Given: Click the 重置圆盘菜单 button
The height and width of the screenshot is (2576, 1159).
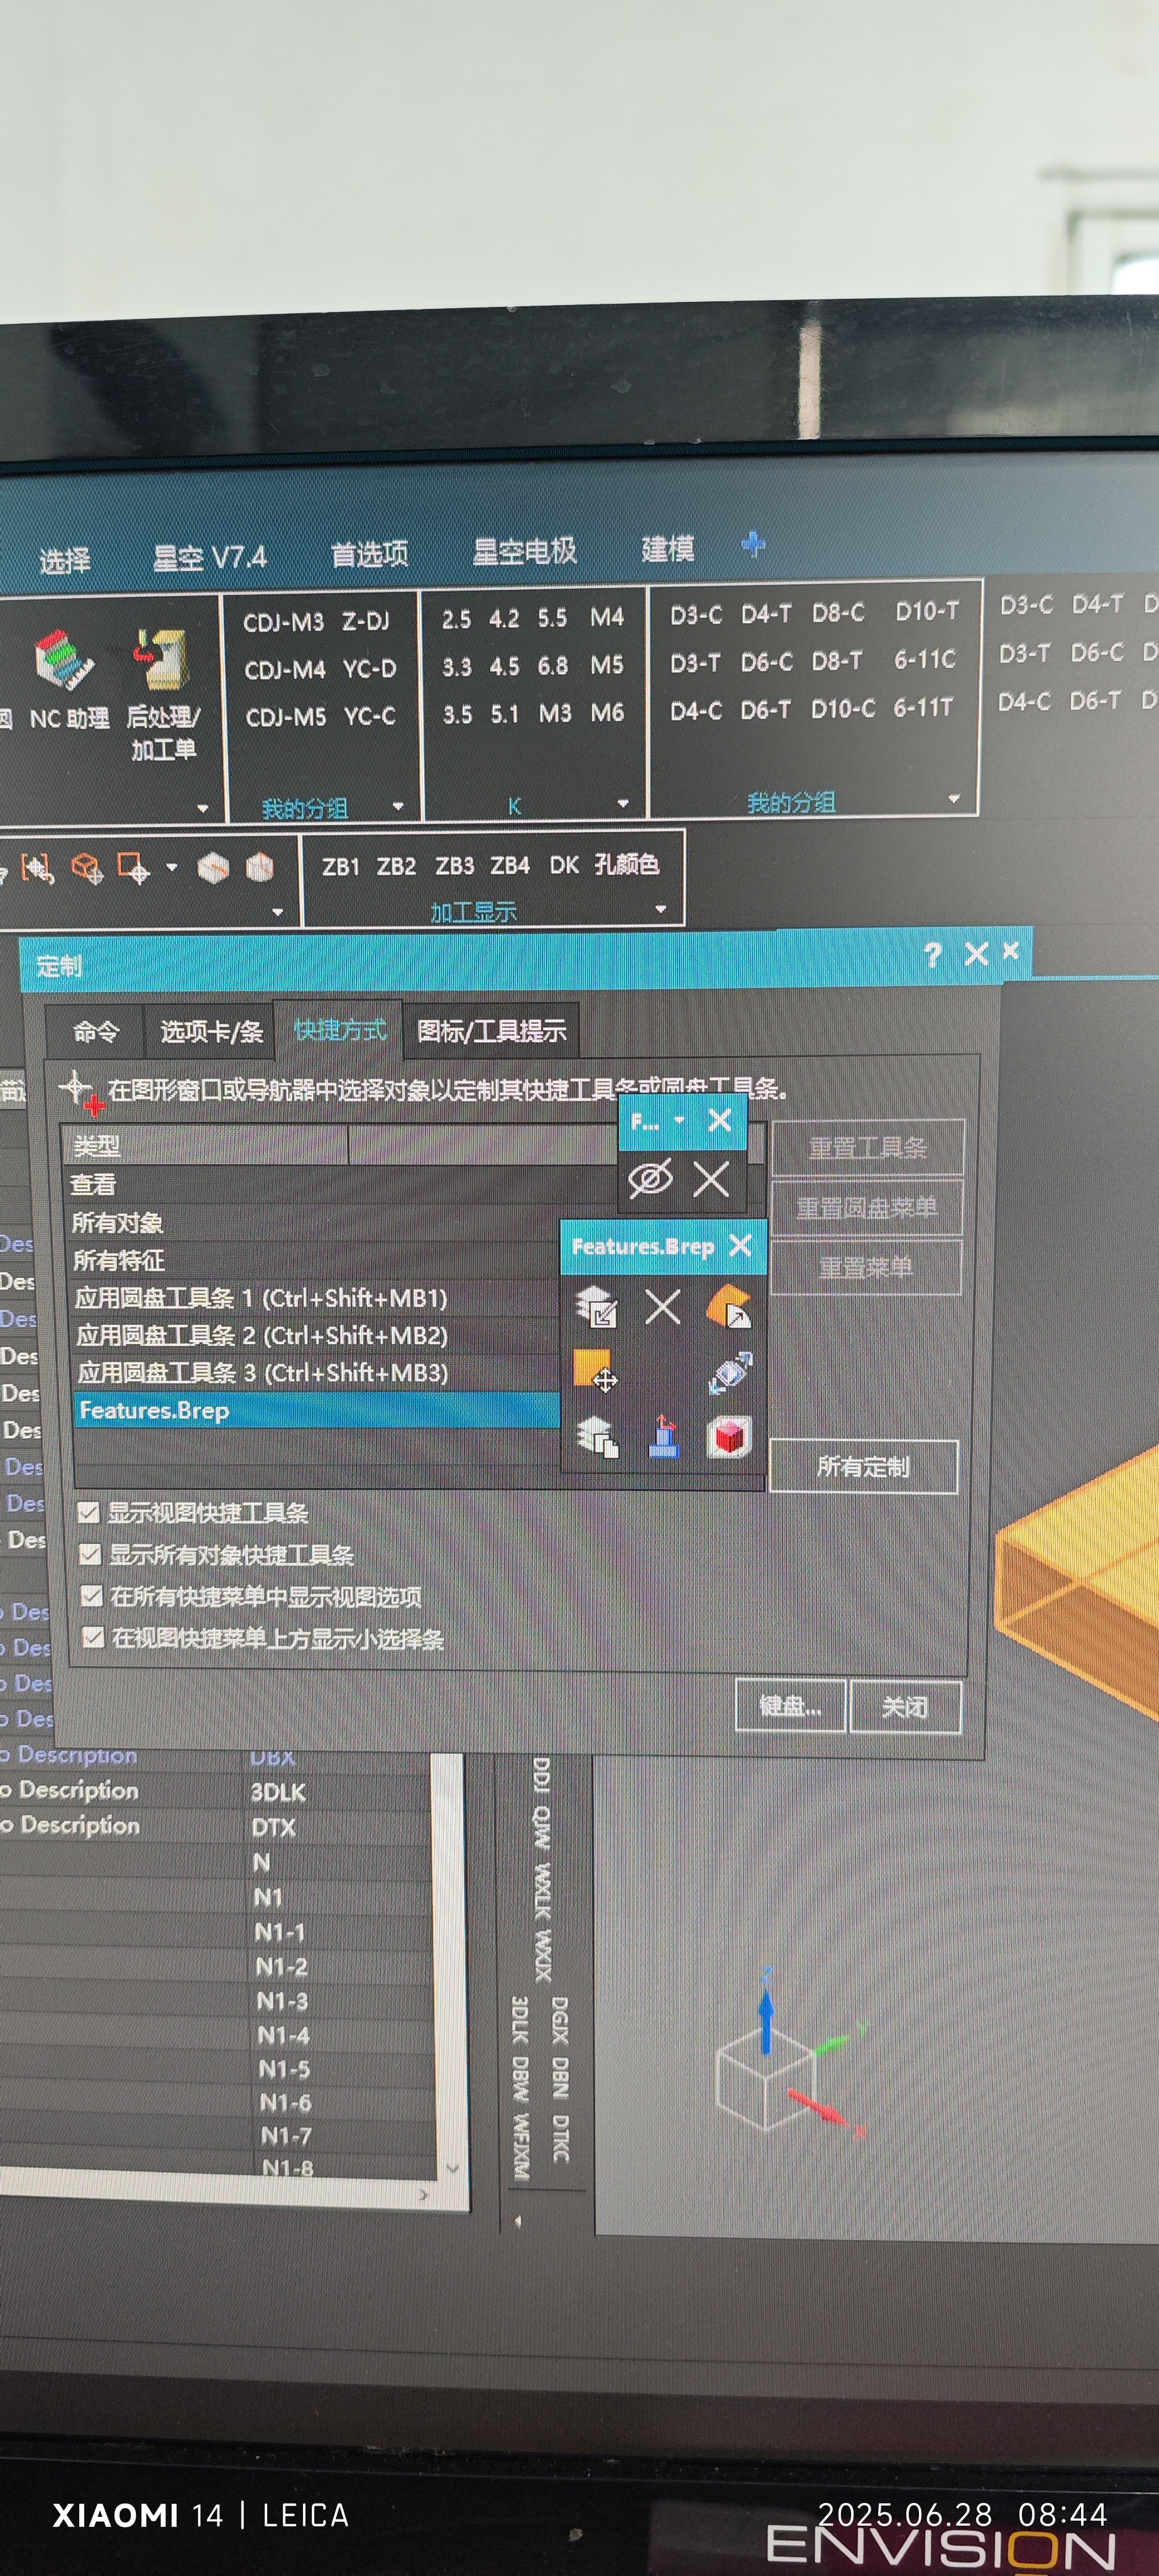Looking at the screenshot, I should (x=866, y=1208).
